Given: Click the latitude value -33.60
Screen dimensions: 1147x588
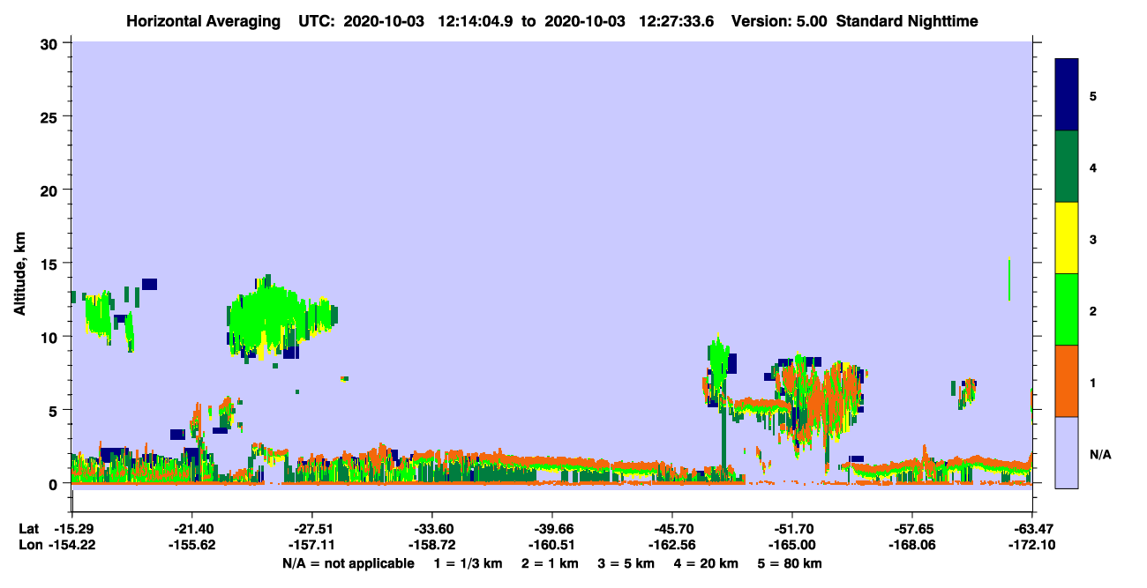Looking at the screenshot, I should coord(432,529).
